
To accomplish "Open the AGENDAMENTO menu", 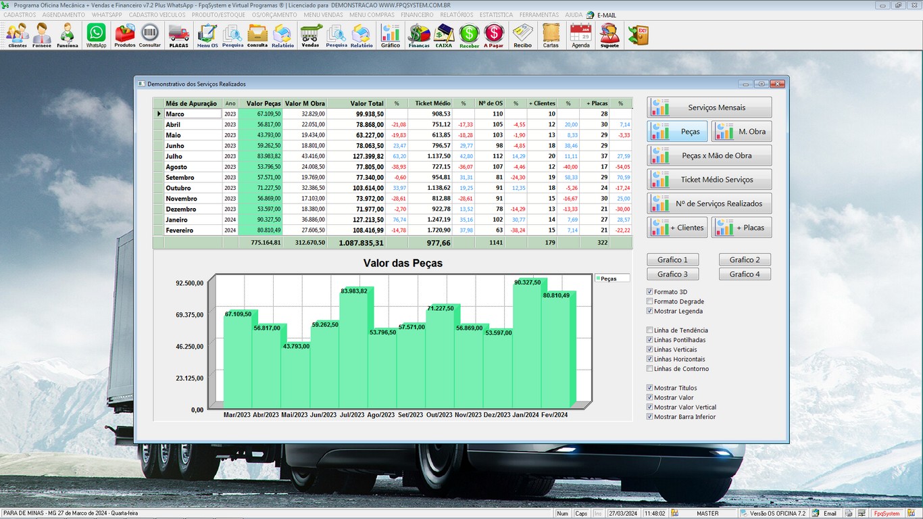I will [x=64, y=15].
